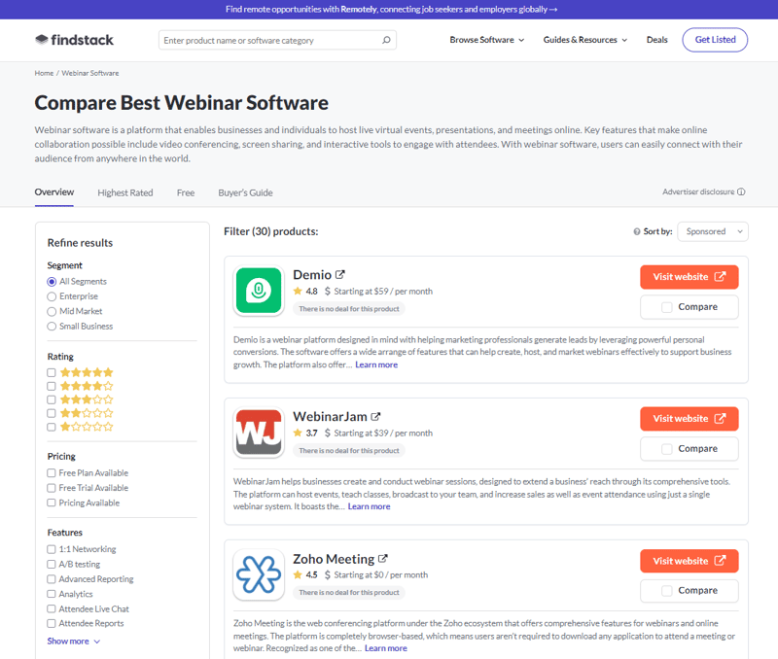Image resolution: width=778 pixels, height=659 pixels.
Task: Check the five-star rating filter
Action: pyautogui.click(x=52, y=372)
